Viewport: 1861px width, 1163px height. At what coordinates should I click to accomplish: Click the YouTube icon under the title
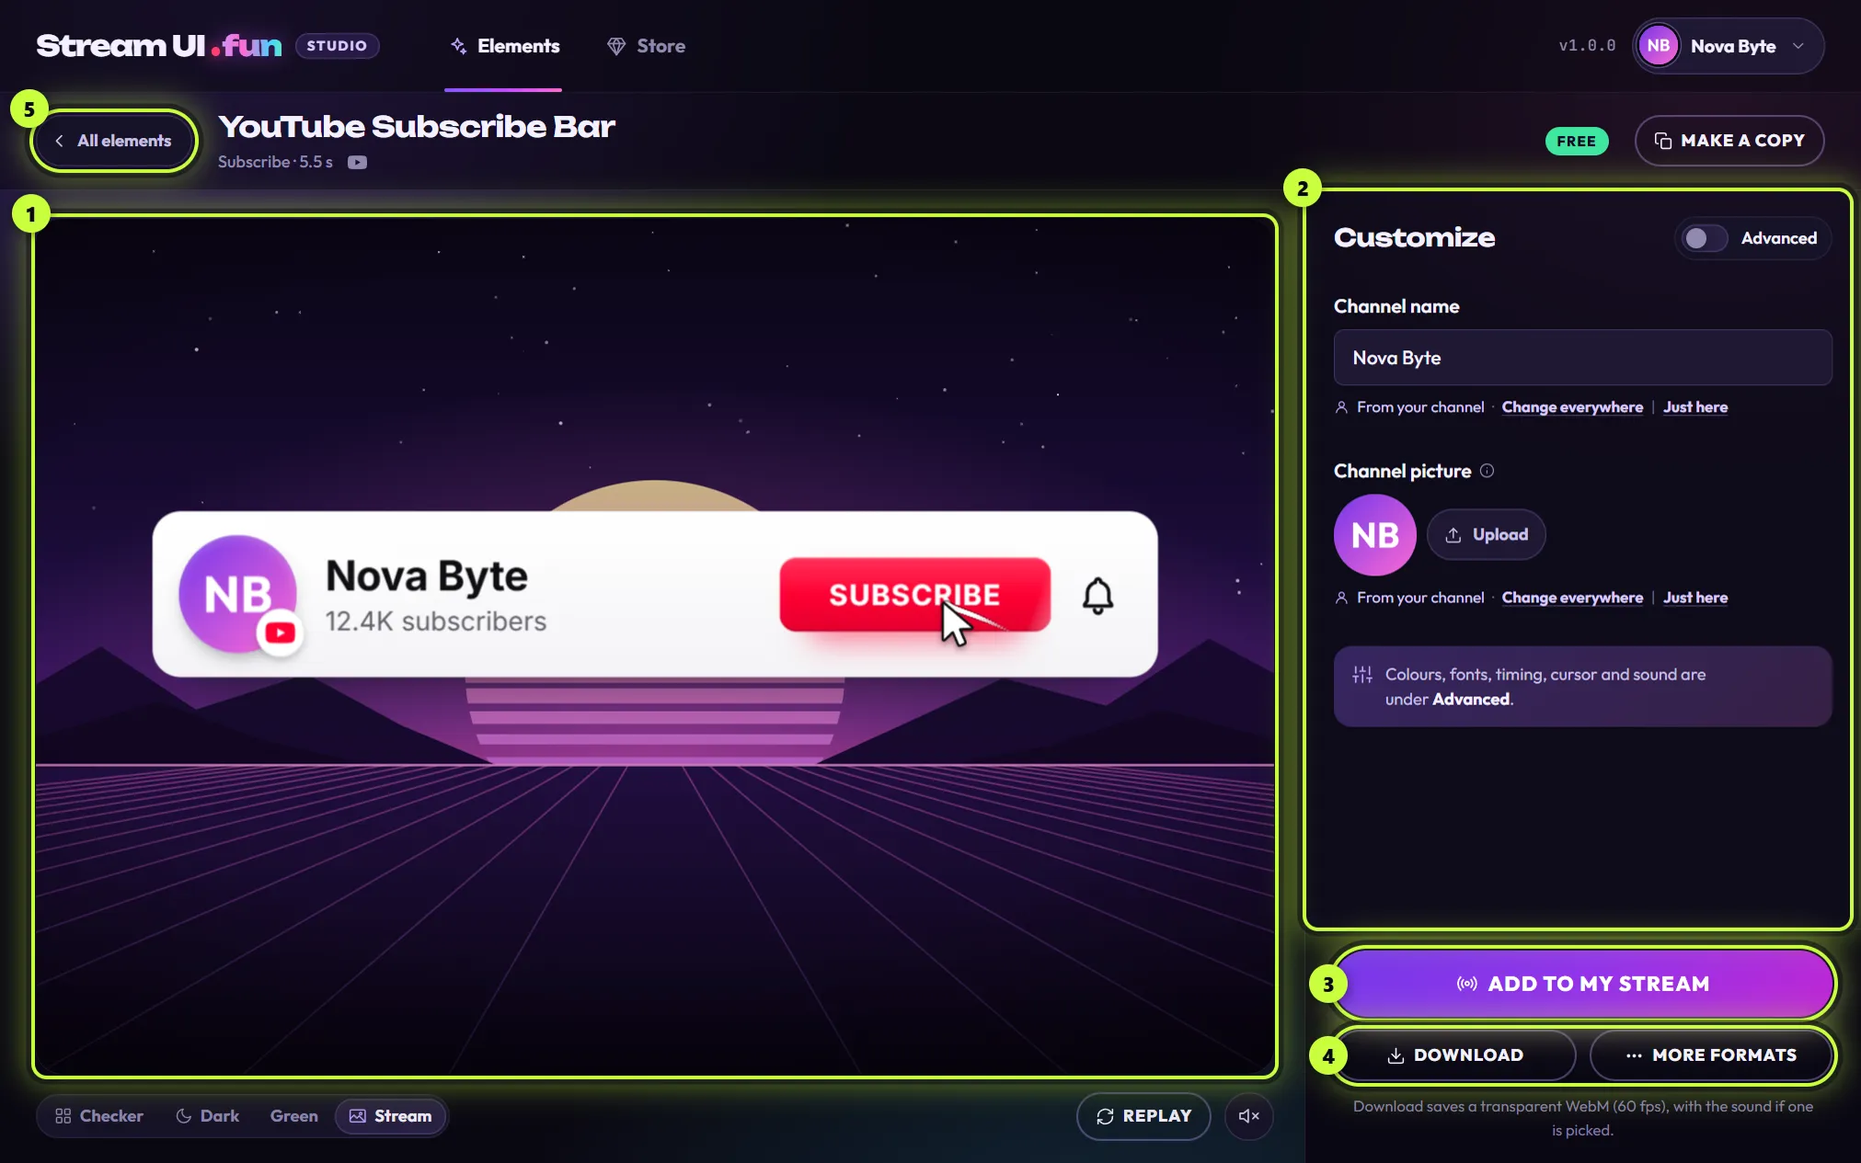357,163
